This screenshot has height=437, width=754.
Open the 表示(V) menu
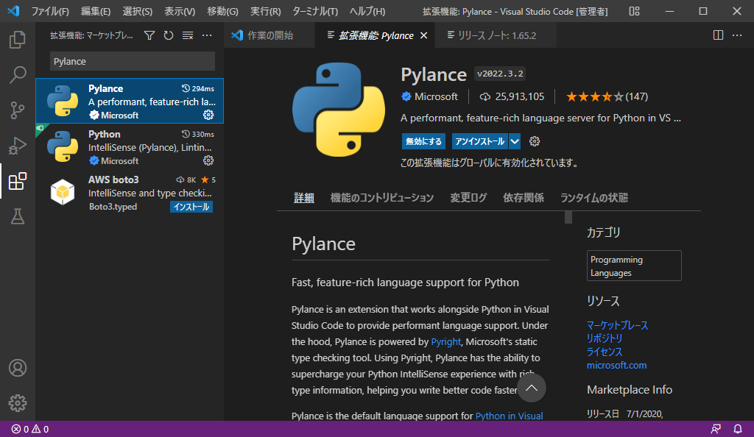pos(180,12)
